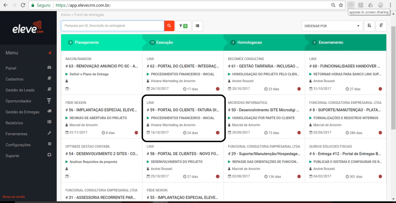Click the Configurações gear icon

(49, 144)
